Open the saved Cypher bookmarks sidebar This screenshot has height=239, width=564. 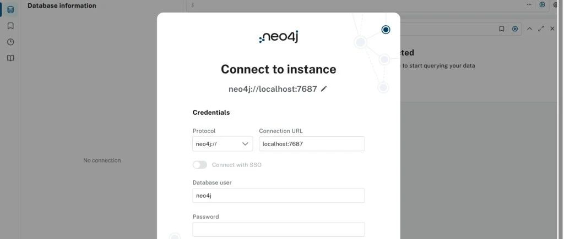10,26
